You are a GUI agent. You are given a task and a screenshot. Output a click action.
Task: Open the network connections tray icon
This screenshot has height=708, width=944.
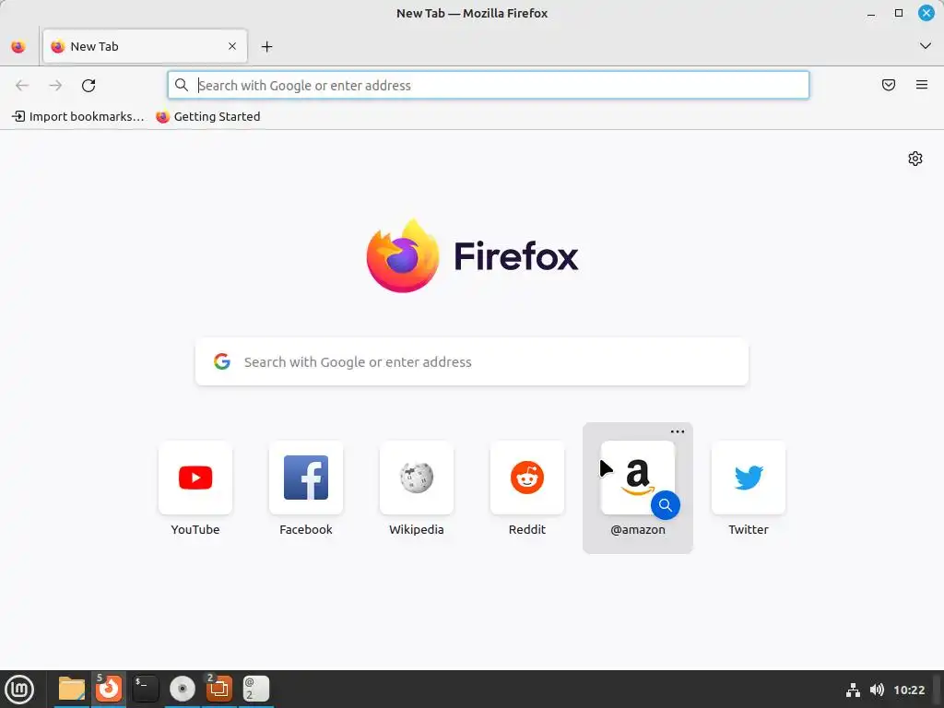853,690
